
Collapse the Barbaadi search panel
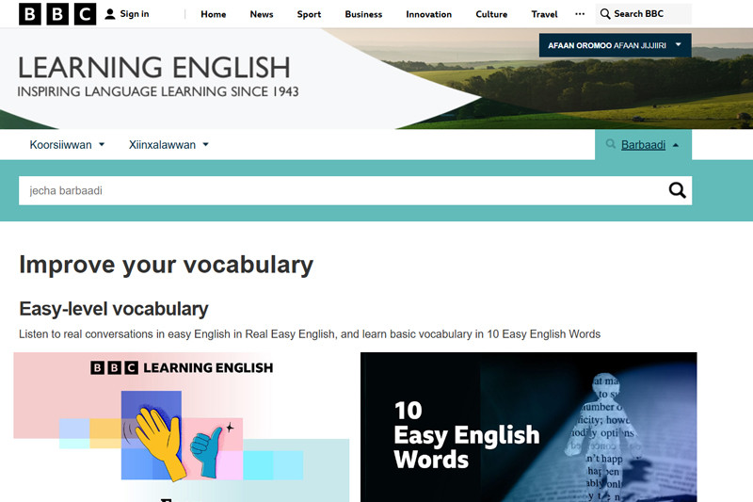click(x=643, y=145)
